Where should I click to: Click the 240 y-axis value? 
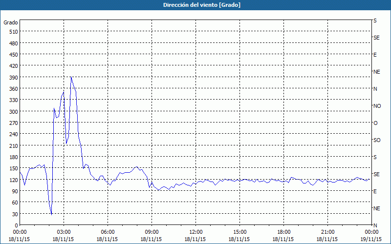14,135
